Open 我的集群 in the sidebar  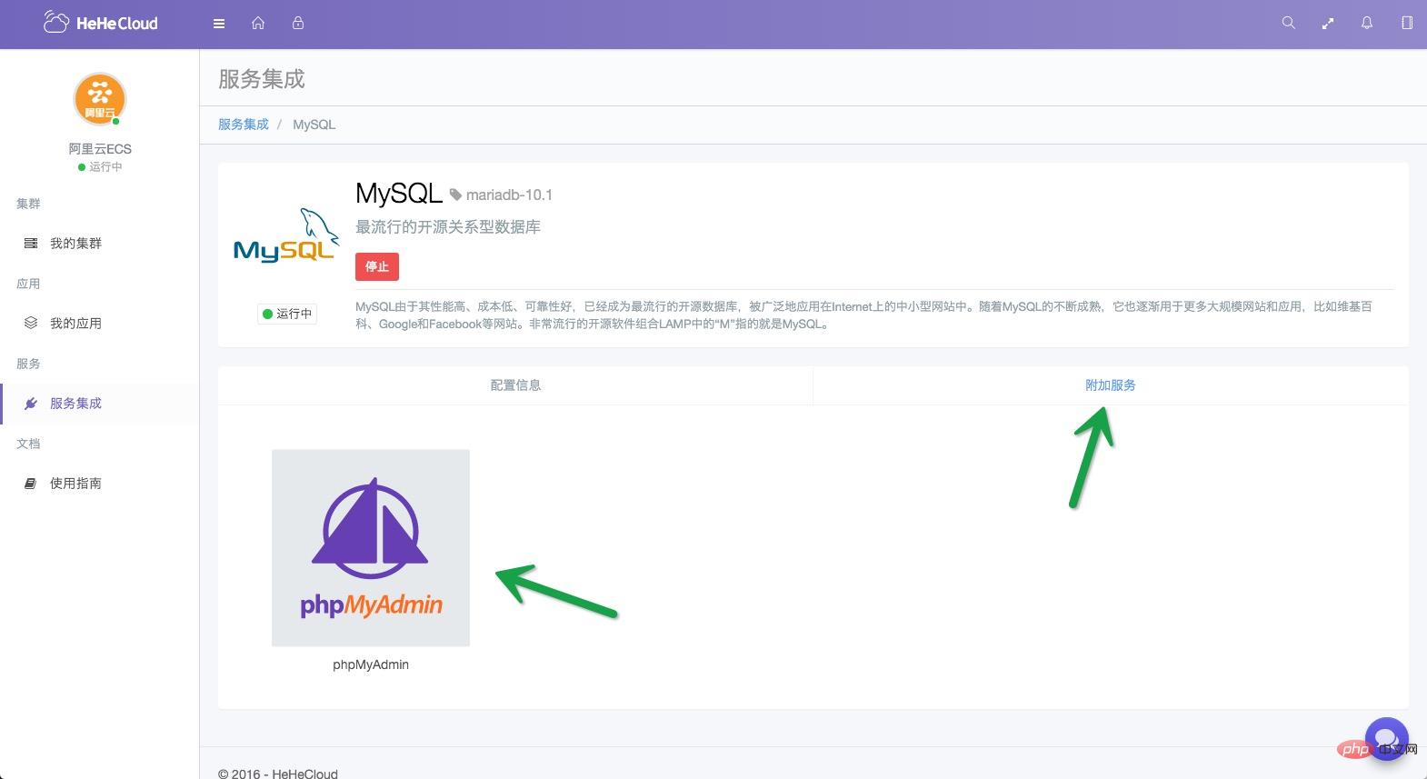(x=75, y=244)
